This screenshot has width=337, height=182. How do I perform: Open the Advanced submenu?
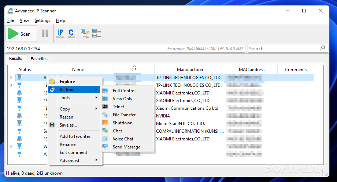[74, 160]
